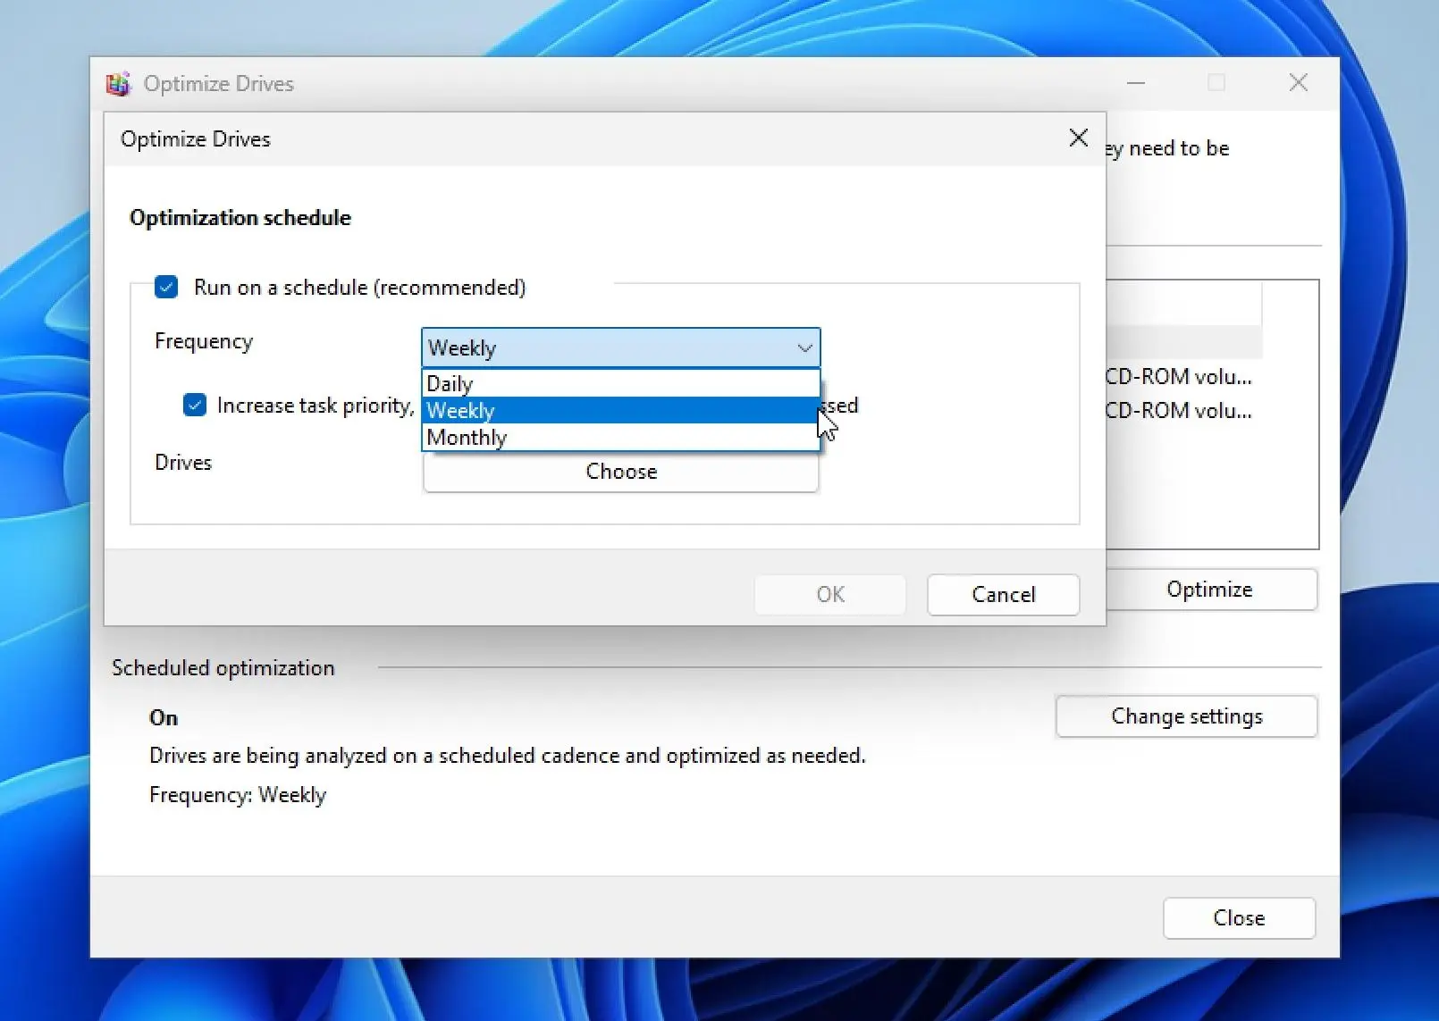Uncheck Run on a schedule (recommended)

click(x=166, y=287)
